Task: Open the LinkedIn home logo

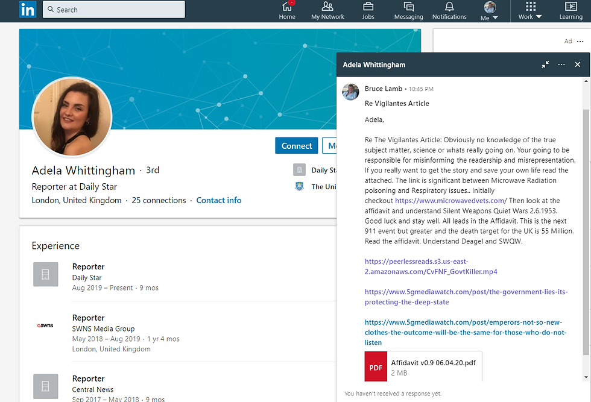Action: 28,10
